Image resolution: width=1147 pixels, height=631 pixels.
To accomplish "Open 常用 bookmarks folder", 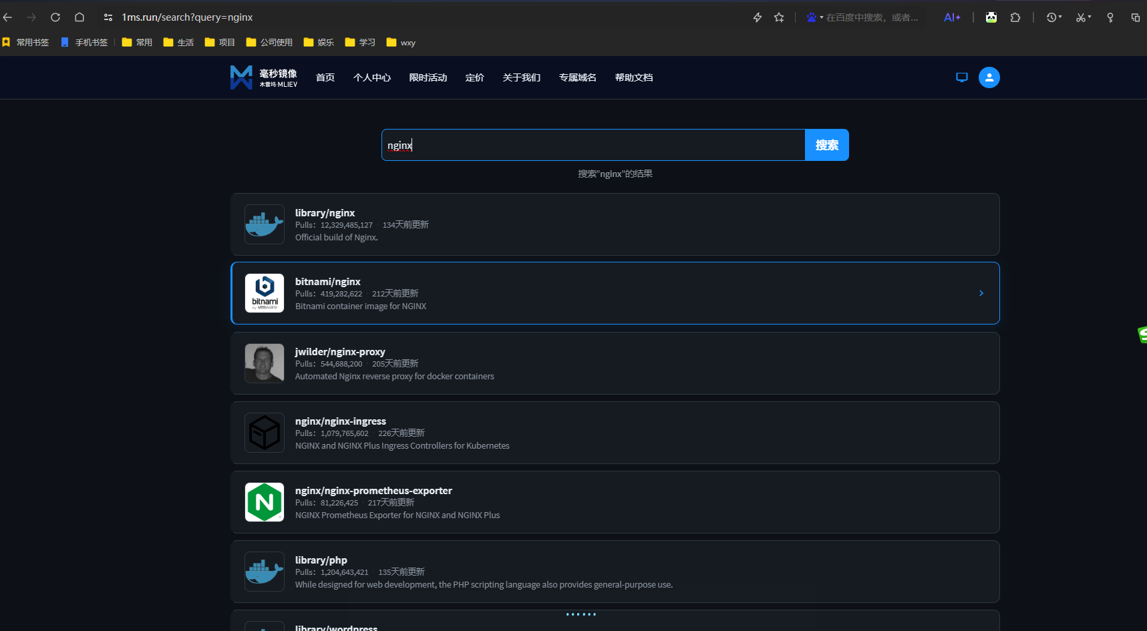I will coord(137,42).
